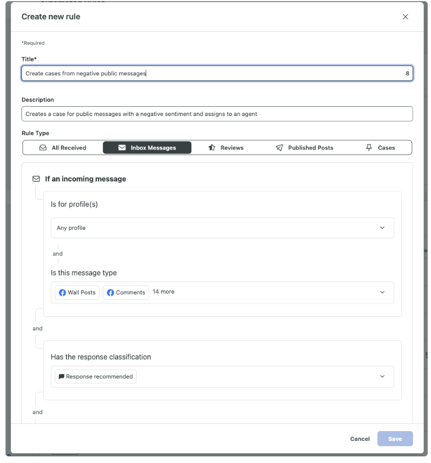Switch rule type to Cases
Screen dimensions: 431x463
pos(380,147)
